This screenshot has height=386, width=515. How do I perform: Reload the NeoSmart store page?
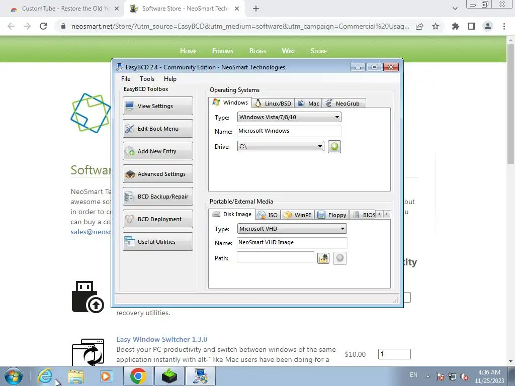tap(43, 26)
